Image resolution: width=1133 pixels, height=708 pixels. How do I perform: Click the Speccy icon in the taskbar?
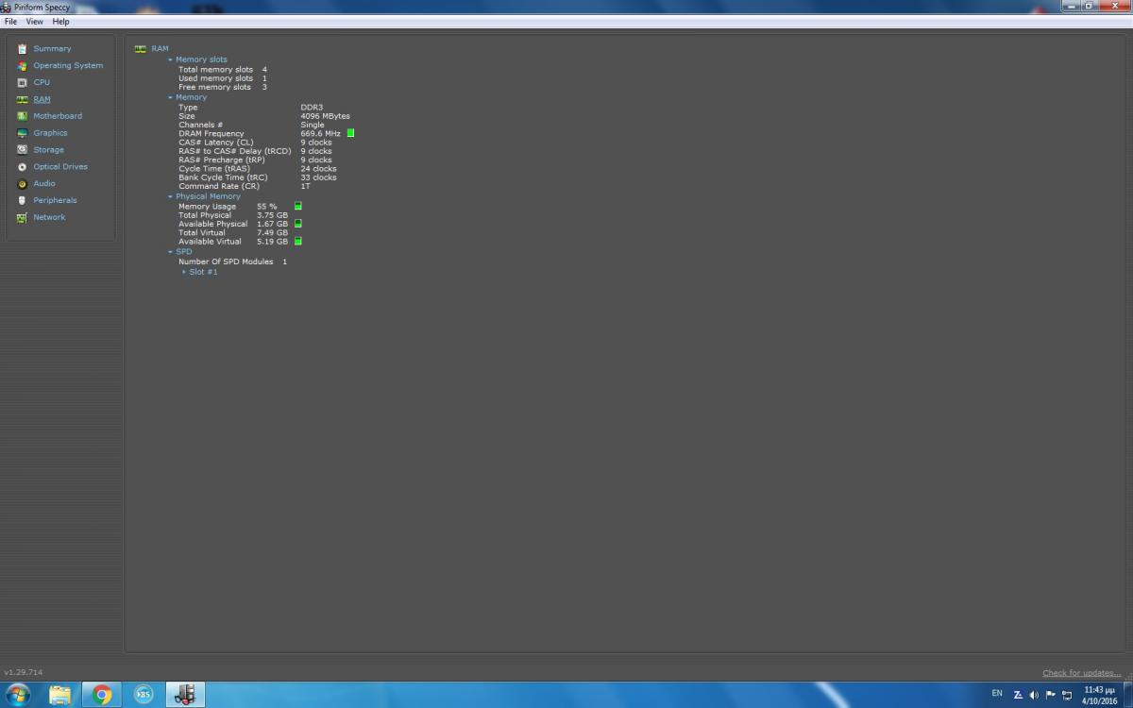185,696
